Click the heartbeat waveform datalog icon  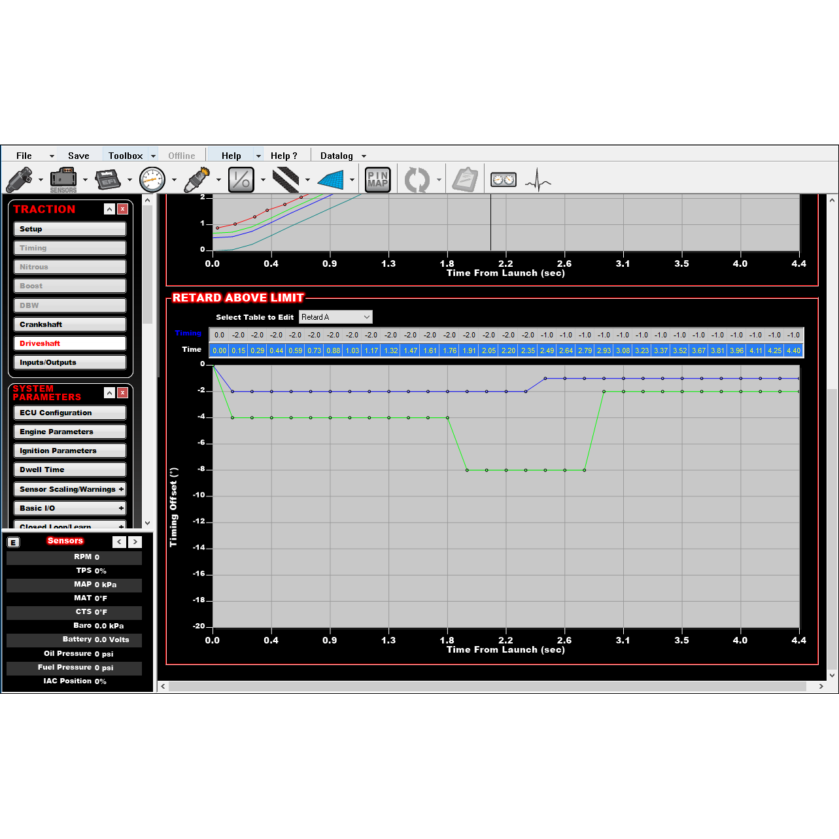[538, 179]
